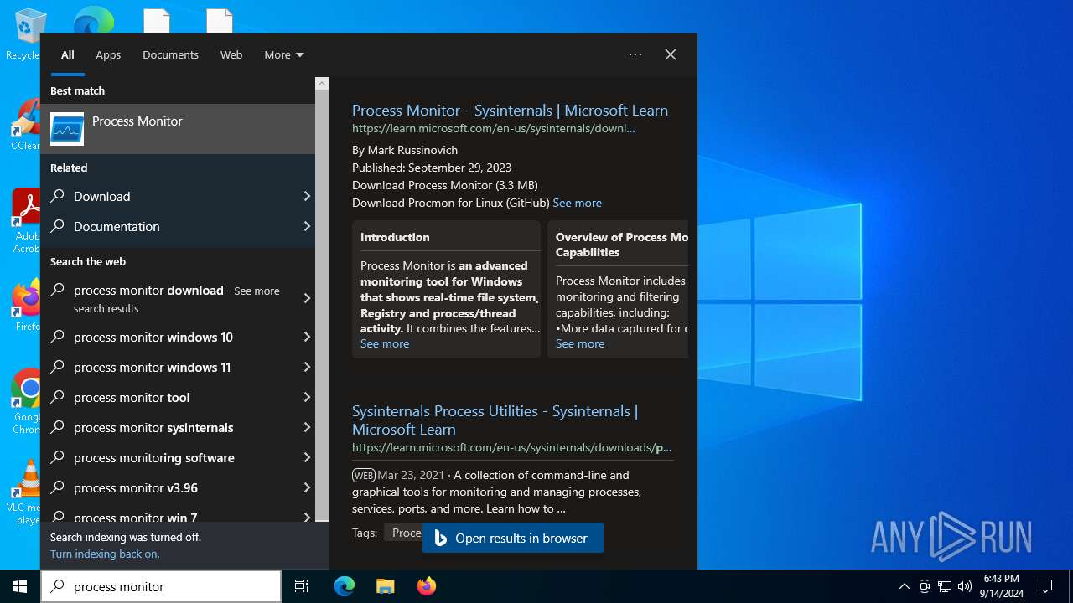The image size is (1073, 603).
Task: Open File Explorer from the taskbar
Action: [385, 586]
